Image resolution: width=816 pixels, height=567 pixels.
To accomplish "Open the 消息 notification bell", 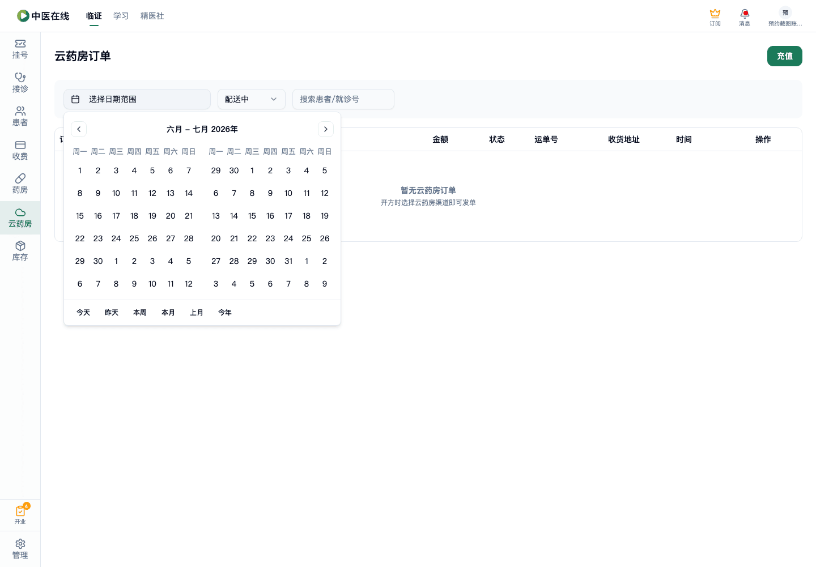I will [745, 17].
